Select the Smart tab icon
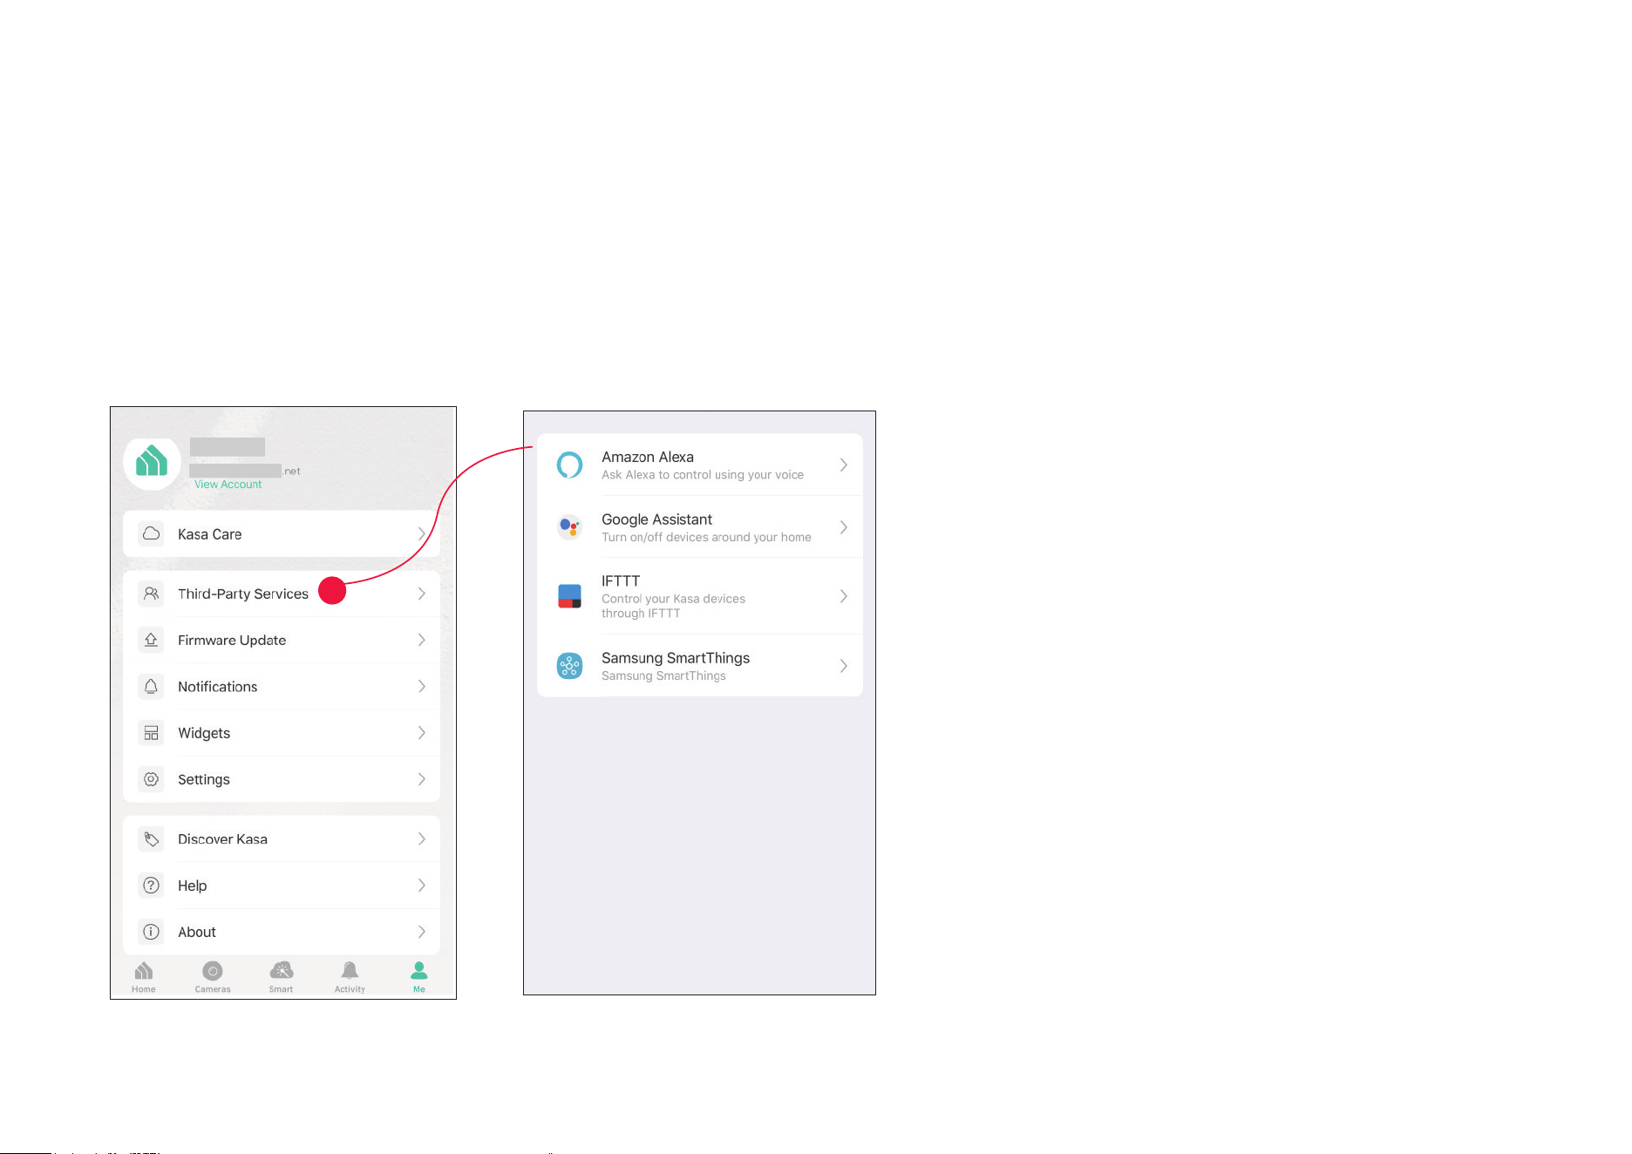 [x=282, y=971]
